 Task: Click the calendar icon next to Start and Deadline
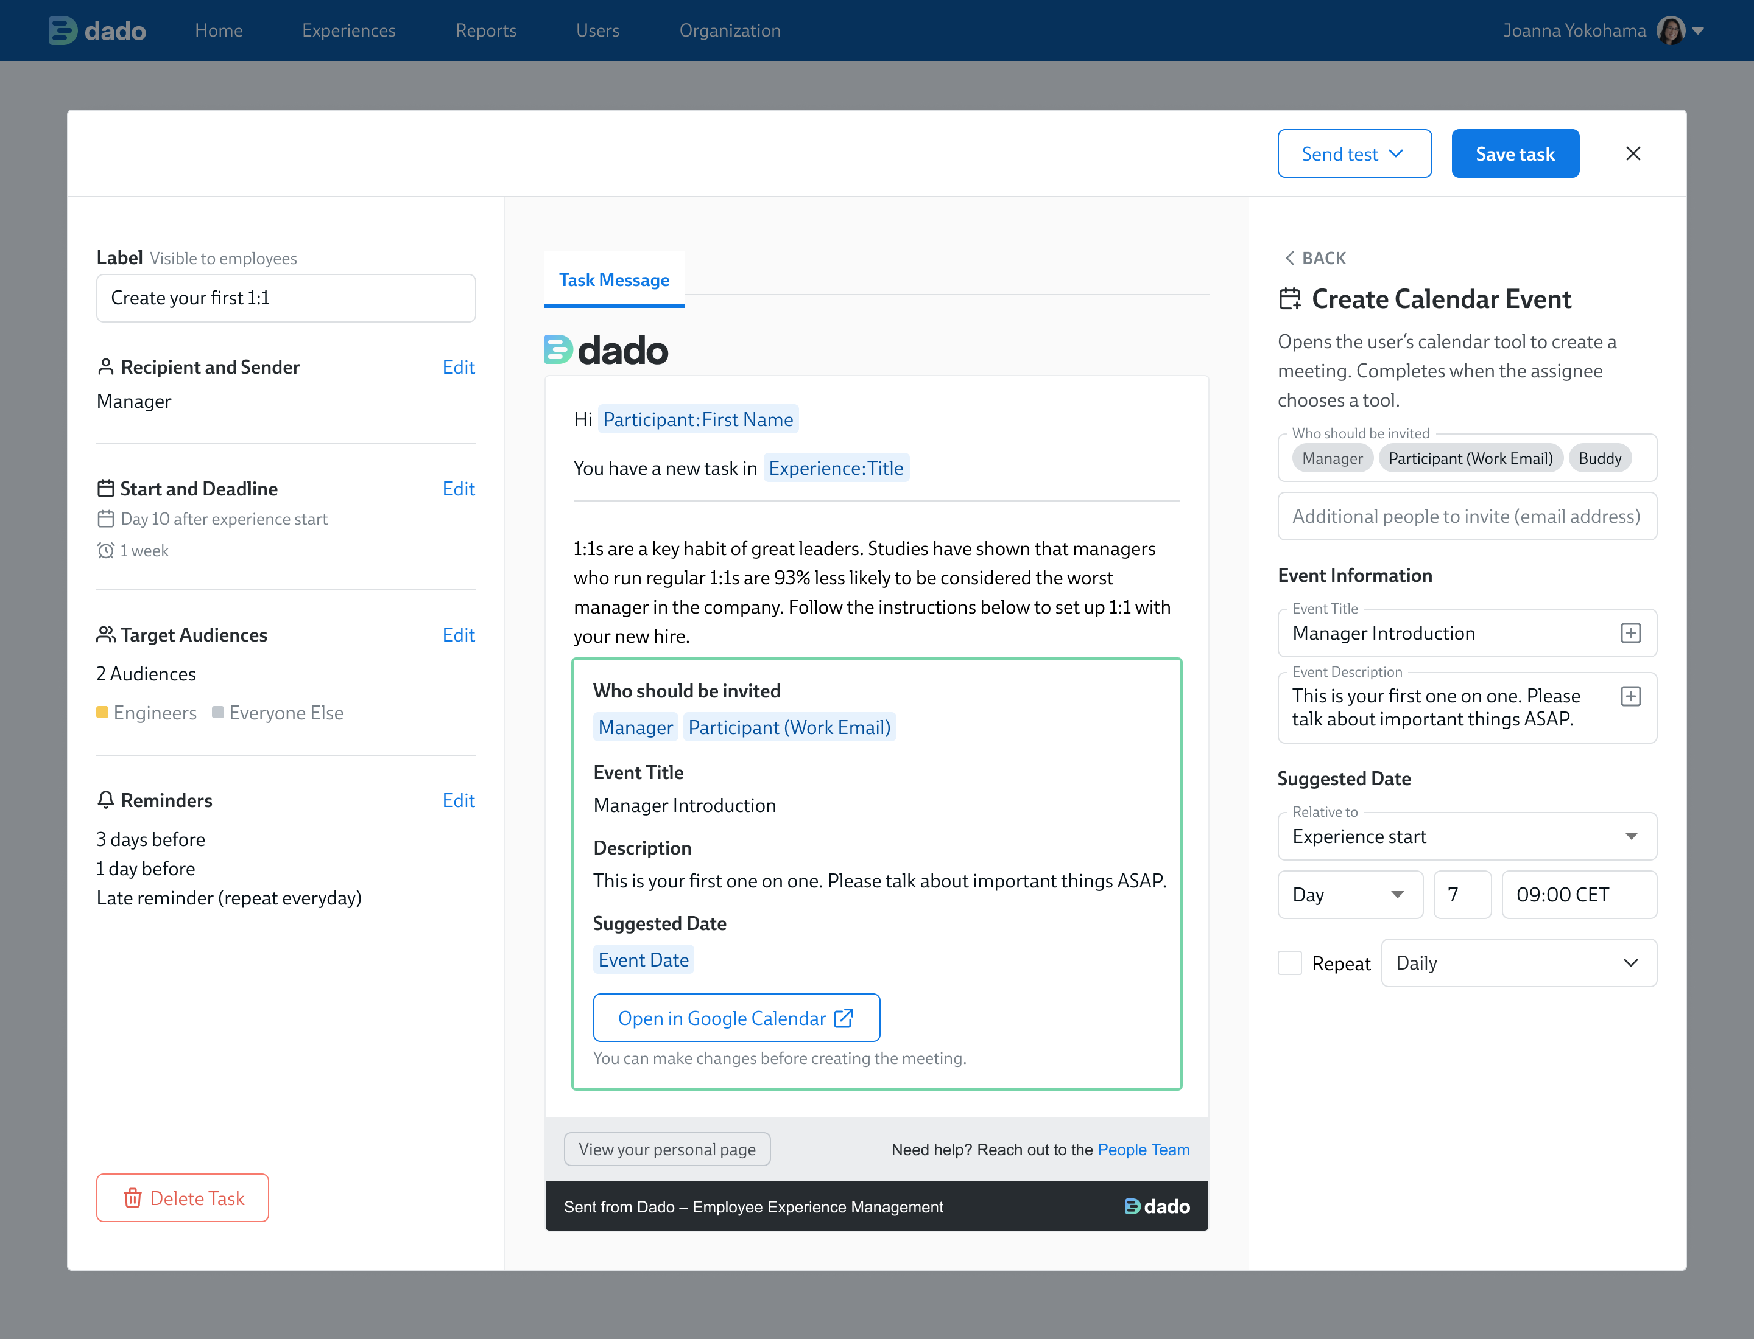pos(105,488)
